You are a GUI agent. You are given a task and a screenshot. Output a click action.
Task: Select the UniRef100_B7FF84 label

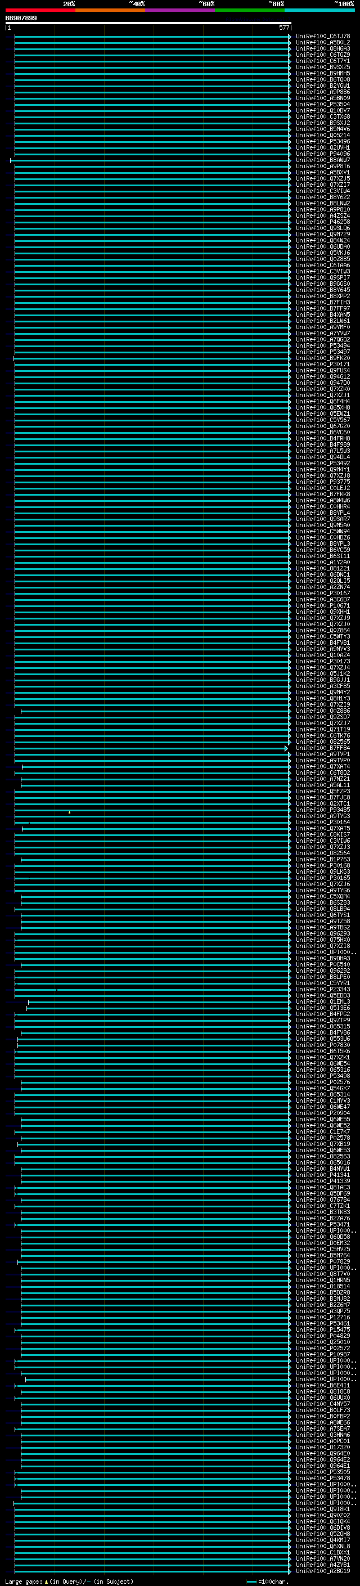pyautogui.click(x=323, y=748)
